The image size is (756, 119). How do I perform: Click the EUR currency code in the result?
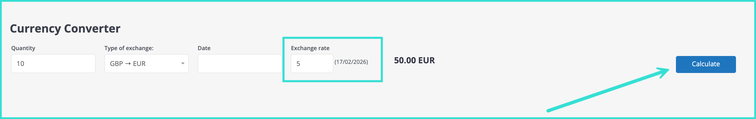426,60
